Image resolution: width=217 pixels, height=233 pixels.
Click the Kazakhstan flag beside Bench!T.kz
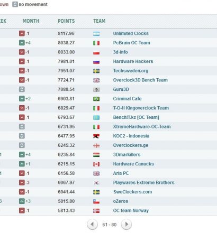click(96, 118)
